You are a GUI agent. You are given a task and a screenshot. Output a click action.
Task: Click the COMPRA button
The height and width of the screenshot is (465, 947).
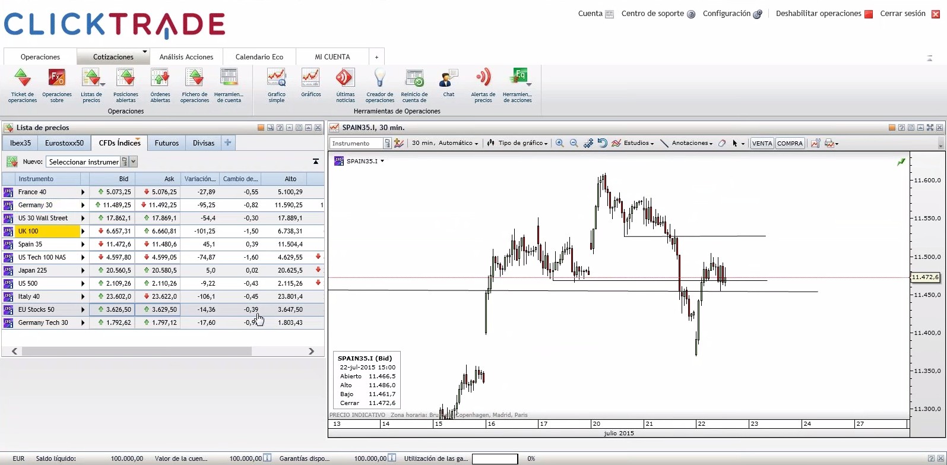(x=790, y=143)
